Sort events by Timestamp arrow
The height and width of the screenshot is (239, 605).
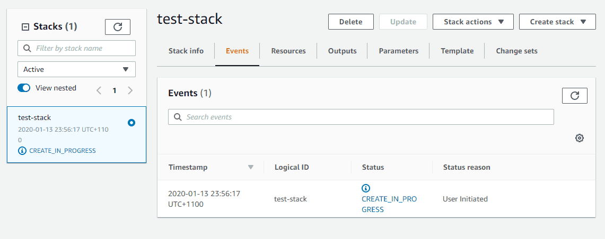pyautogui.click(x=251, y=168)
